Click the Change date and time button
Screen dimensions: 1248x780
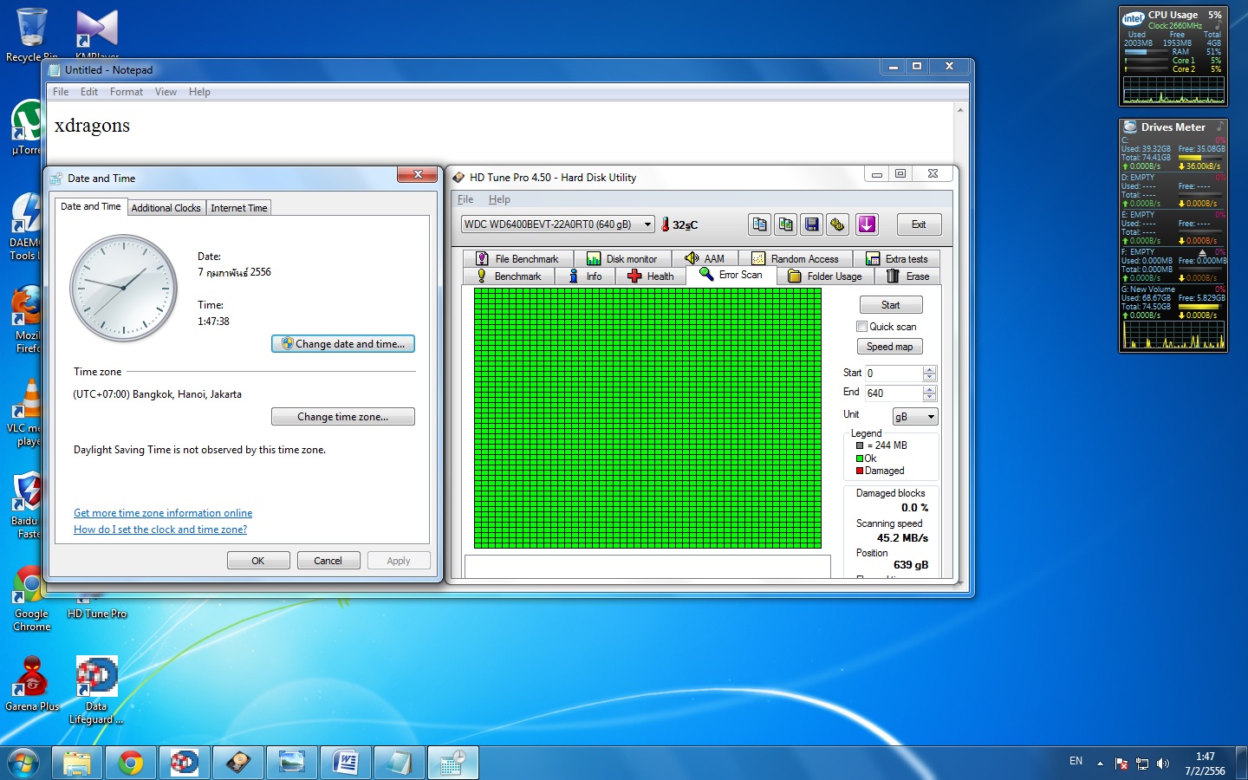343,344
